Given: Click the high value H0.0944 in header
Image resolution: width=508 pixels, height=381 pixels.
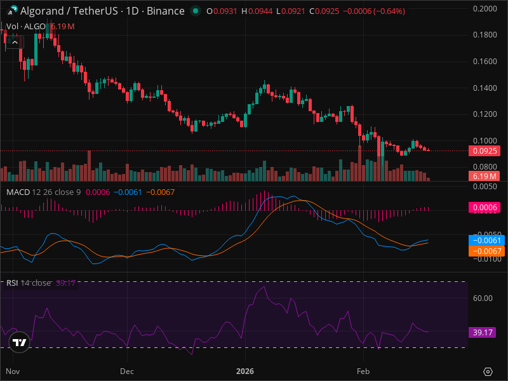Looking at the screenshot, I should (257, 11).
